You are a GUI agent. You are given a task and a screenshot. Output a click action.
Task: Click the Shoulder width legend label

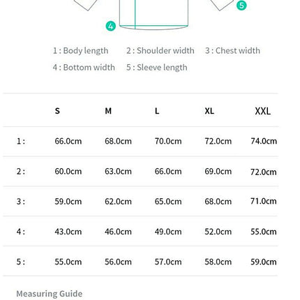click(160, 51)
